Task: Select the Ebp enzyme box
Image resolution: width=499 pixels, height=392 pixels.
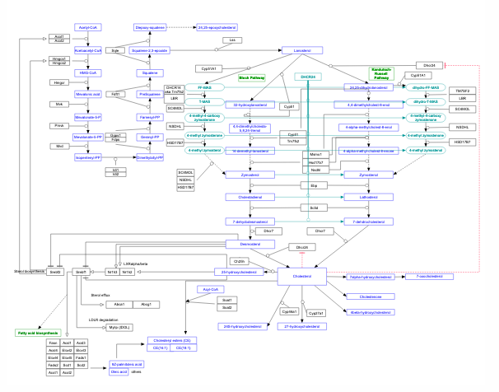Action: click(x=314, y=186)
